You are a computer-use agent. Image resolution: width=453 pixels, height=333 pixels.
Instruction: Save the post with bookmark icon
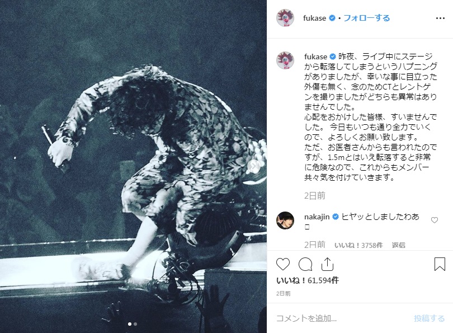coord(440,264)
